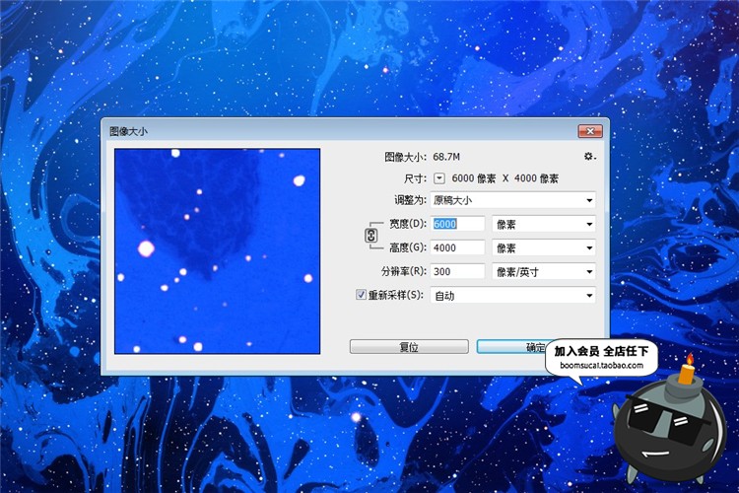Viewport: 739px width, 493px height.
Task: Click the 高度 input field with 4000
Action: [x=457, y=247]
